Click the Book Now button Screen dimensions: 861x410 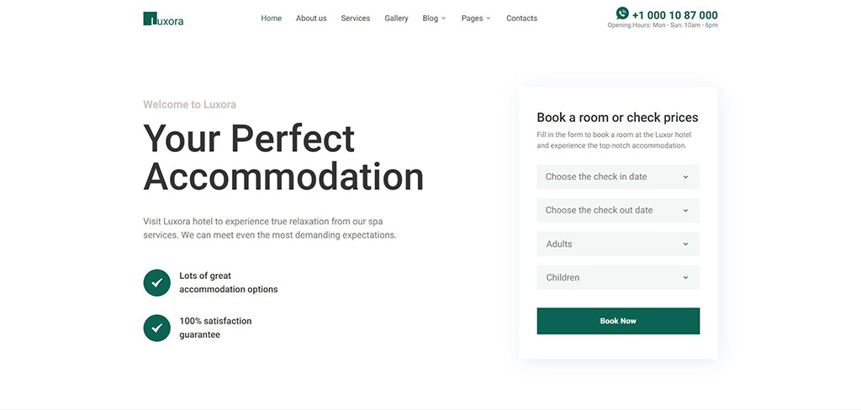618,321
